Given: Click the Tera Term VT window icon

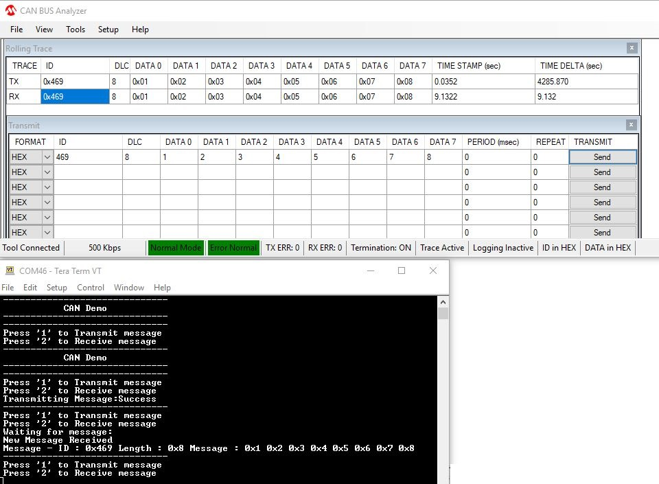Looking at the screenshot, I should (10, 270).
